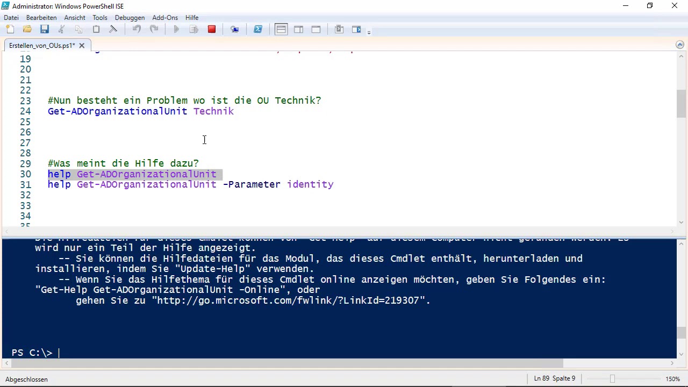Console scroll right arrow

pos(672,363)
